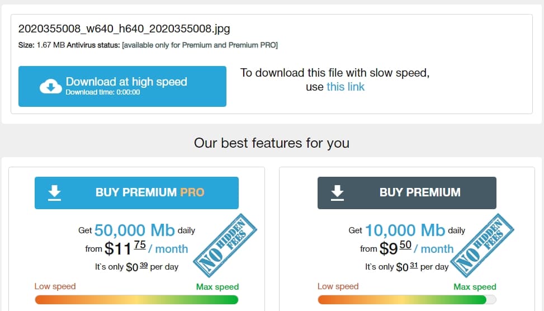Click the Low speed label under Premium
Screen dimensions: 544x311
point(338,286)
